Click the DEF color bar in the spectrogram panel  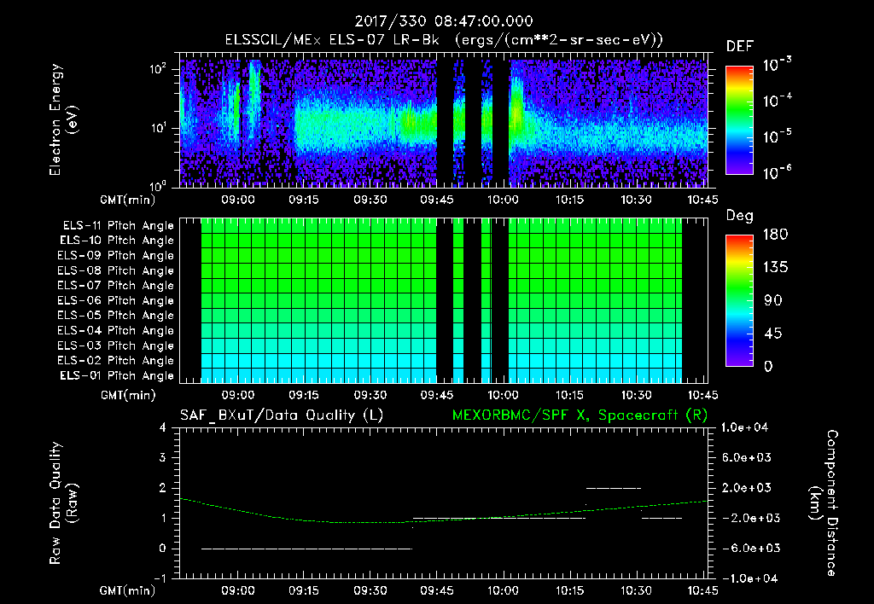(739, 120)
